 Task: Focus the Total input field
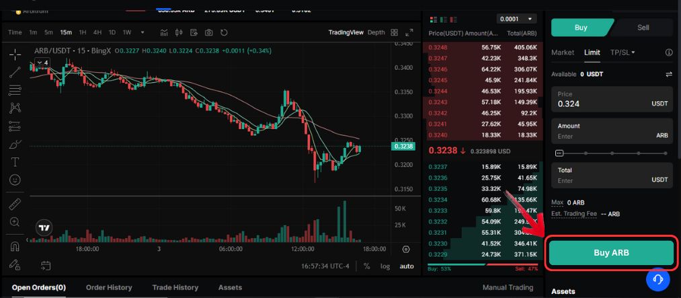pos(612,176)
